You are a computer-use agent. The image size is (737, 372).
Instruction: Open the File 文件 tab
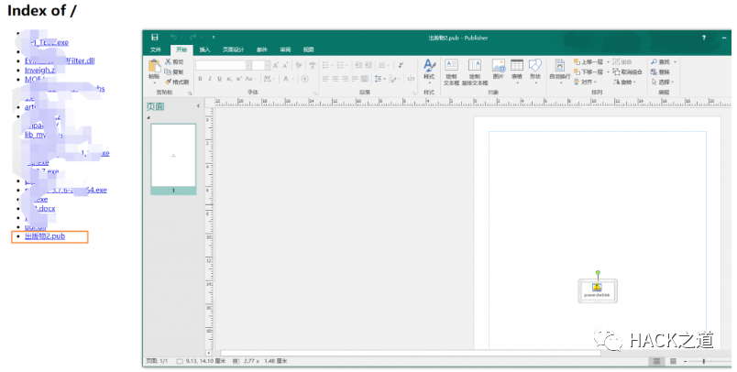coord(156,49)
